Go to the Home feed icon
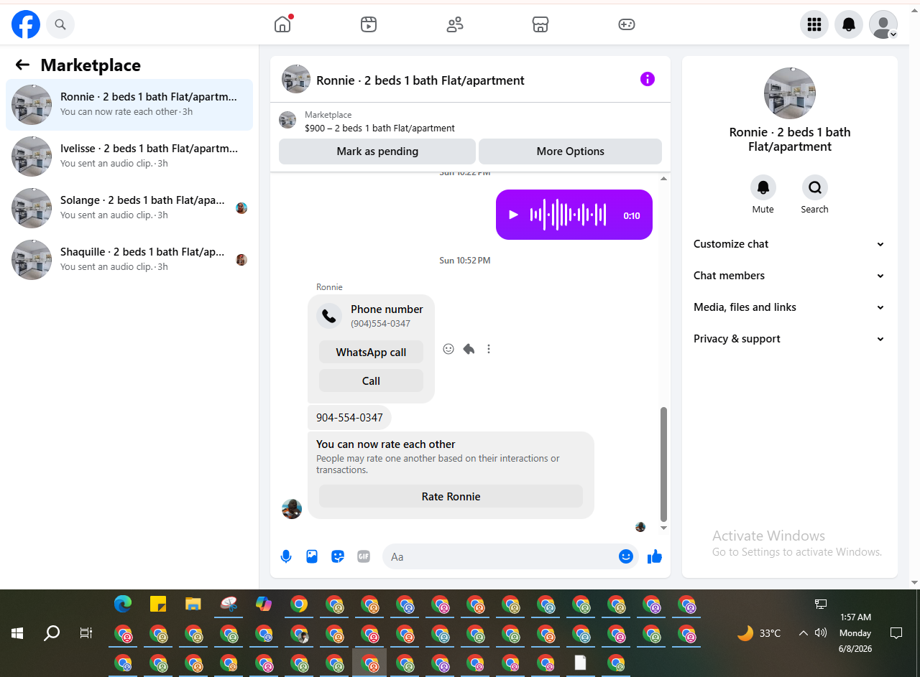Image resolution: width=920 pixels, height=677 pixels. click(x=282, y=24)
